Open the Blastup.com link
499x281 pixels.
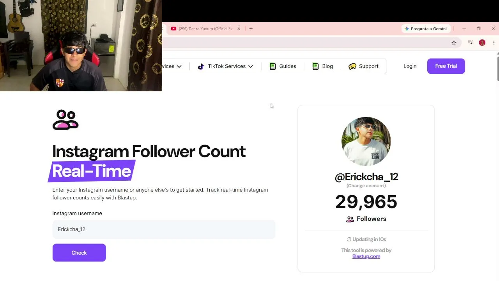click(x=366, y=256)
